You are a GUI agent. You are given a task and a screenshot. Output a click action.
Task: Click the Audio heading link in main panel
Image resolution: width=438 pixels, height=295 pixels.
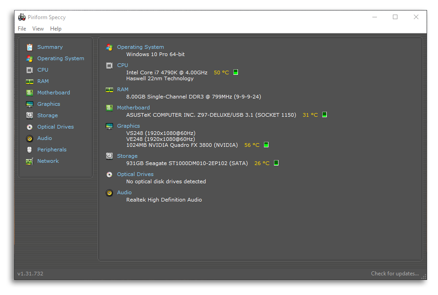pyautogui.click(x=124, y=192)
